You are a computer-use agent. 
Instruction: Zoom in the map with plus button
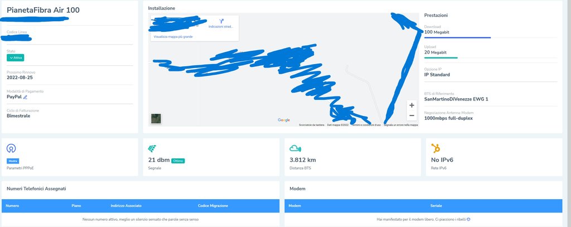click(412, 105)
